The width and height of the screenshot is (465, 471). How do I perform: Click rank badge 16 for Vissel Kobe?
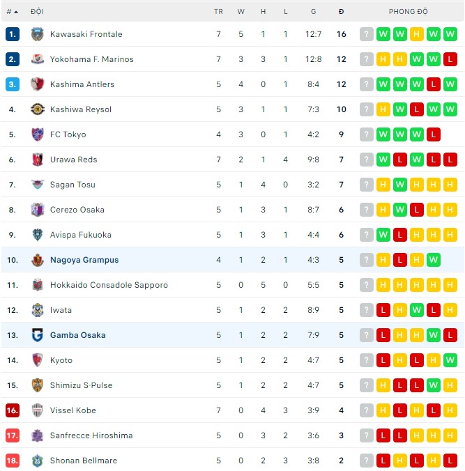pyautogui.click(x=12, y=410)
